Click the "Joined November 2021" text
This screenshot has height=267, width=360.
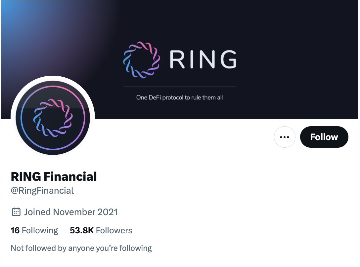point(71,212)
